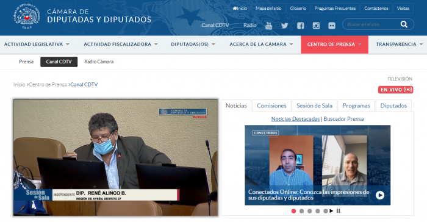Click Centro de Prensa breadcrumb
427x222 pixels.
[x=48, y=84]
